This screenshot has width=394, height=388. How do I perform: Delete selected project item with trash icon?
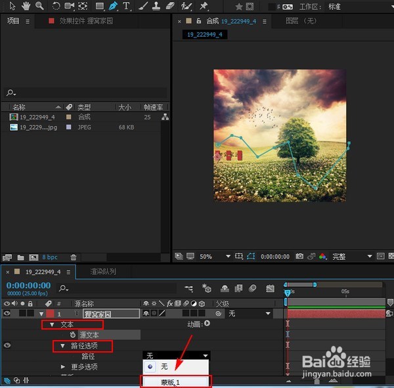[74, 257]
